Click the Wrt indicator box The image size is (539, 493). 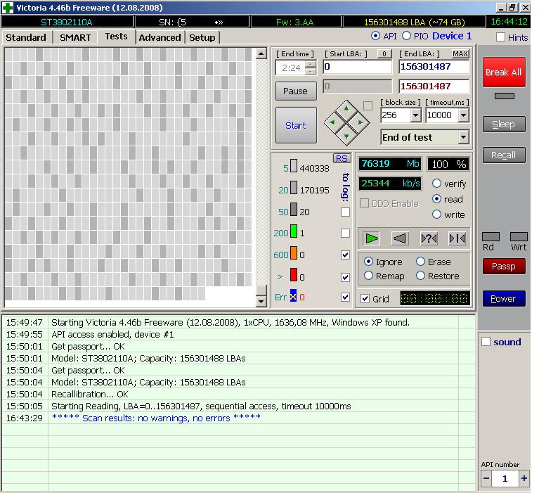tap(519, 237)
